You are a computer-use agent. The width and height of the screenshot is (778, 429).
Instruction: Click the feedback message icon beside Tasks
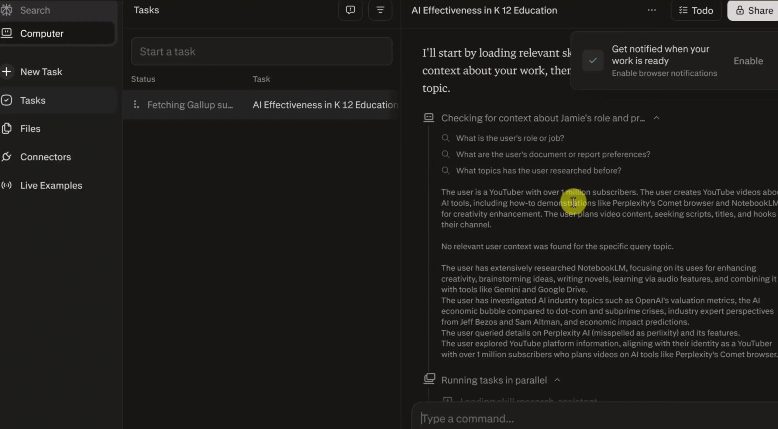[x=350, y=10]
